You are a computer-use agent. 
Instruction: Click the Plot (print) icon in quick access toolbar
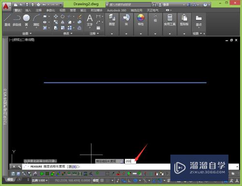coord(38,5)
